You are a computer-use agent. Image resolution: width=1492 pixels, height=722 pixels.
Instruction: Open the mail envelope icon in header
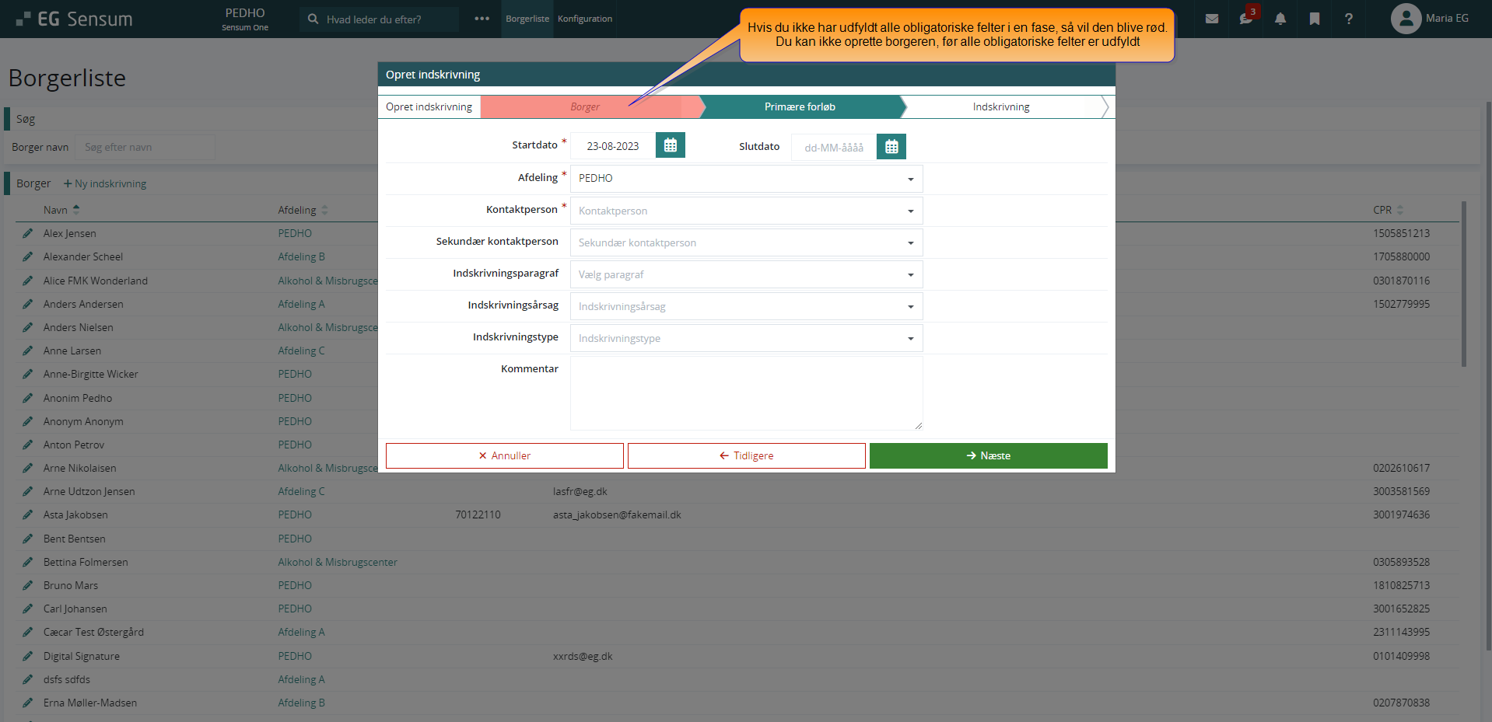click(x=1211, y=19)
